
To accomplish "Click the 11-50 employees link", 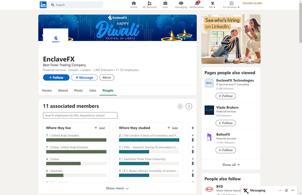I will click(127, 70).
